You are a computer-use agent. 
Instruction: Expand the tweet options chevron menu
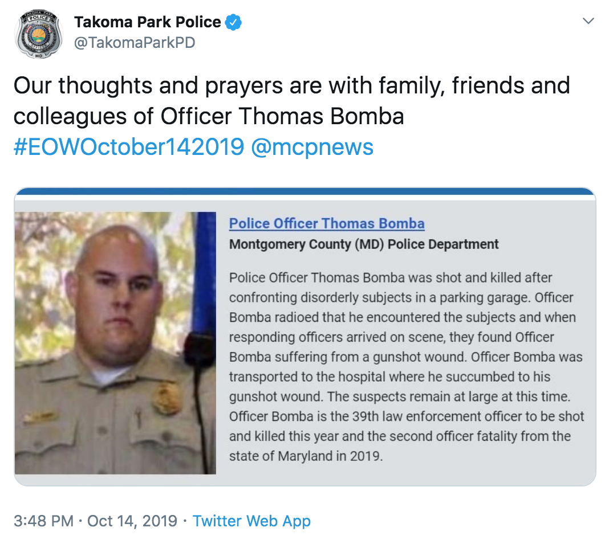coord(588,21)
